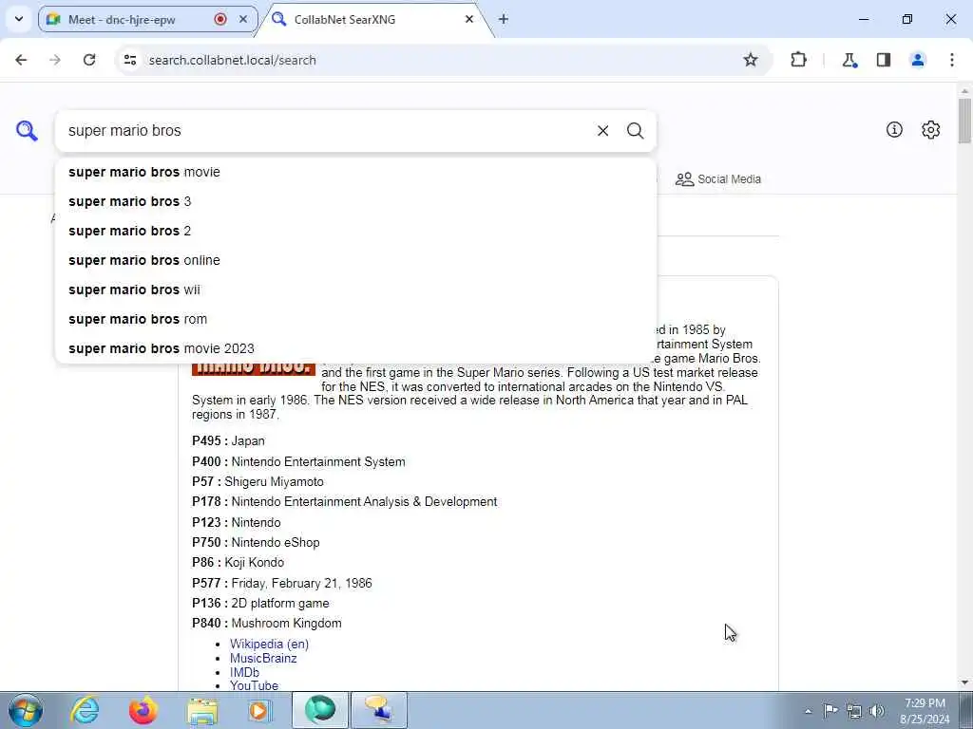Switch to the Meet dnc-hjre-epw tab
Image resolution: width=973 pixels, height=729 pixels.
pos(147,19)
